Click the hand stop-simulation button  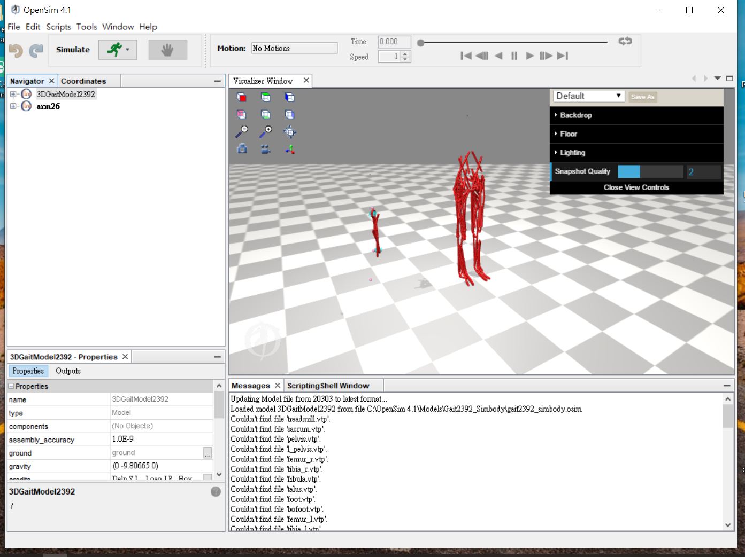(x=168, y=50)
